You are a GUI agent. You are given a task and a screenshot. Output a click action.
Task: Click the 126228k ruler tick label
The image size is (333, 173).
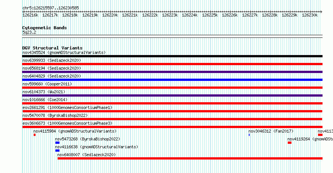(270, 15)
